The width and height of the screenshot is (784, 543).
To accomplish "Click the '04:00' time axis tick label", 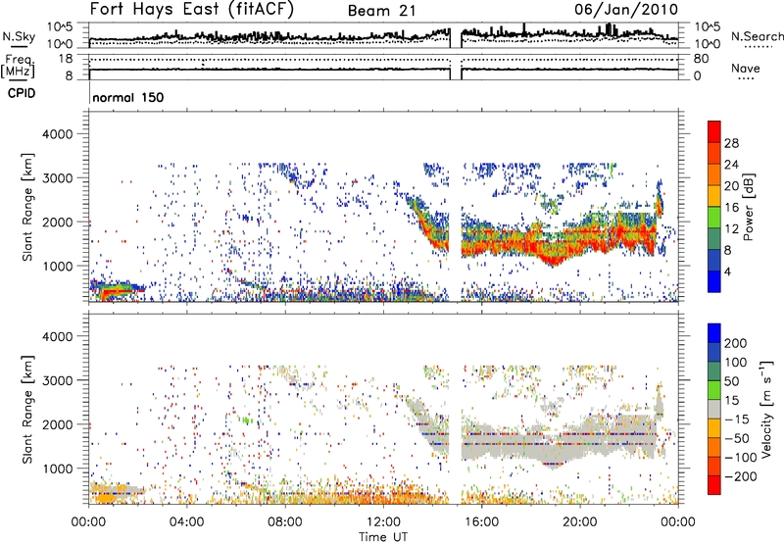I will click(x=187, y=522).
